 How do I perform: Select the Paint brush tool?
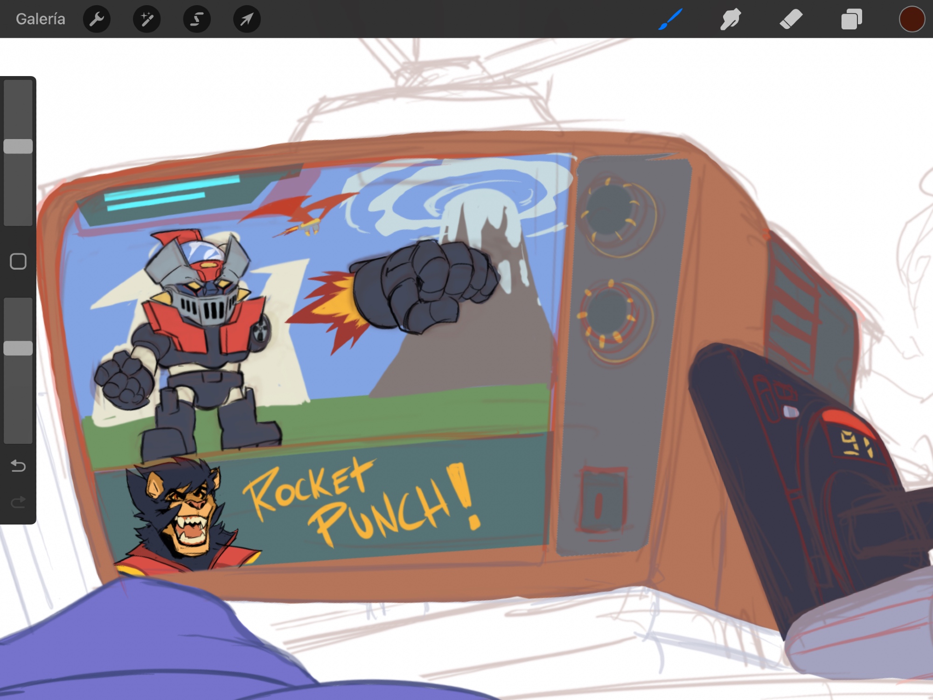point(671,19)
